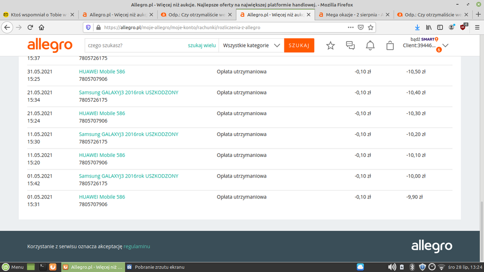Open a new browser tab
Screen dimensions: 484x272
tap(479, 15)
